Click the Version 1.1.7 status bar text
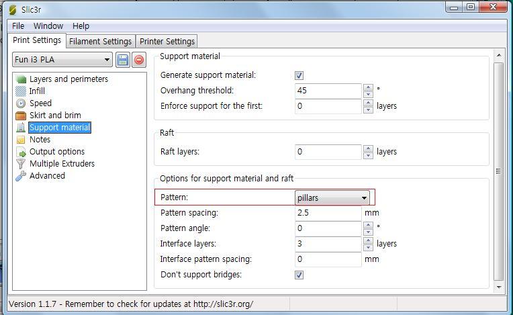 [131, 304]
